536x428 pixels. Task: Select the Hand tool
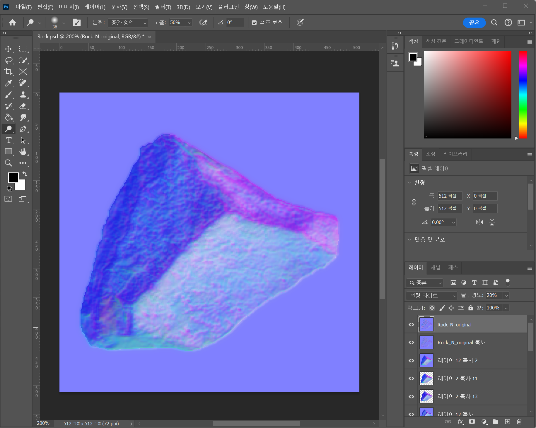click(23, 152)
